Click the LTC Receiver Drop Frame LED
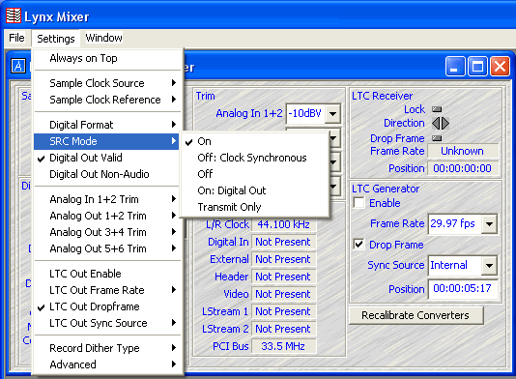516x379 pixels. (x=437, y=138)
